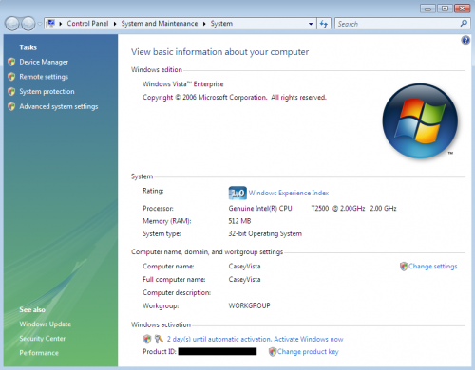Click the Forward navigation arrow button
Screen dimensions: 475x370
pos(28,24)
